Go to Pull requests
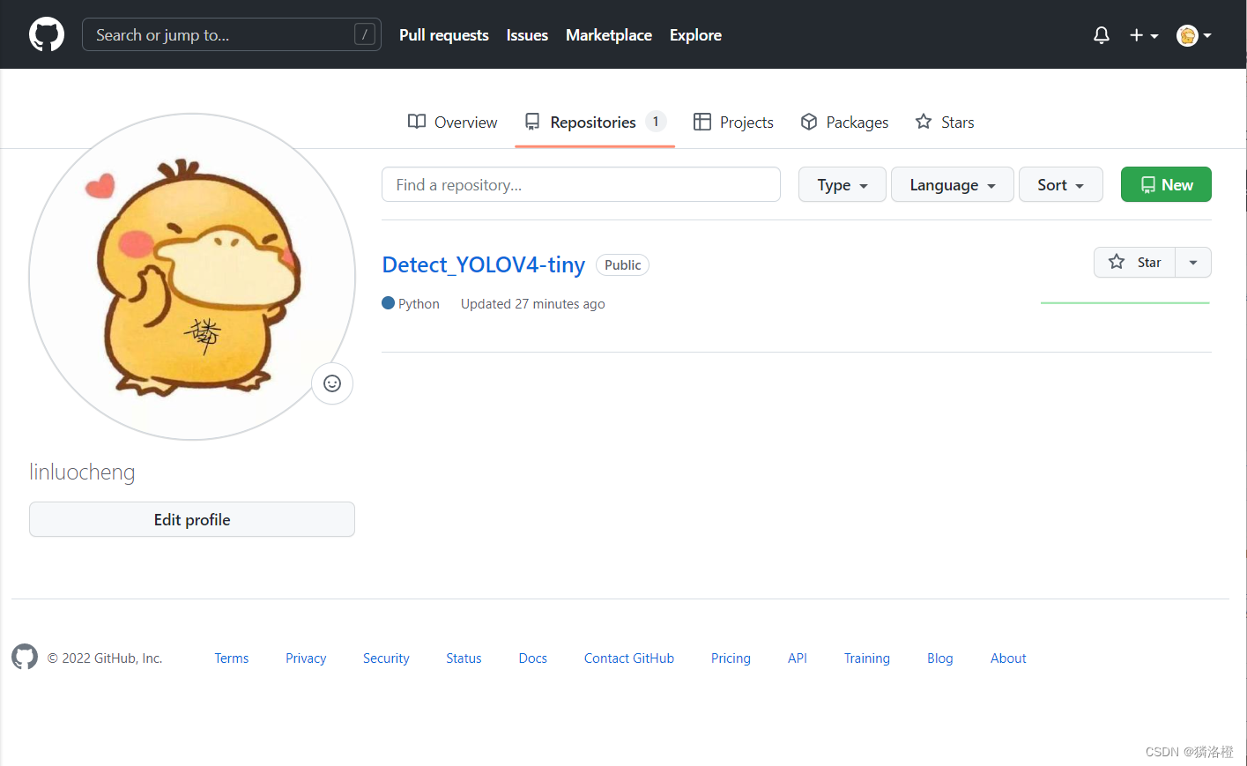This screenshot has width=1247, height=766. point(444,35)
